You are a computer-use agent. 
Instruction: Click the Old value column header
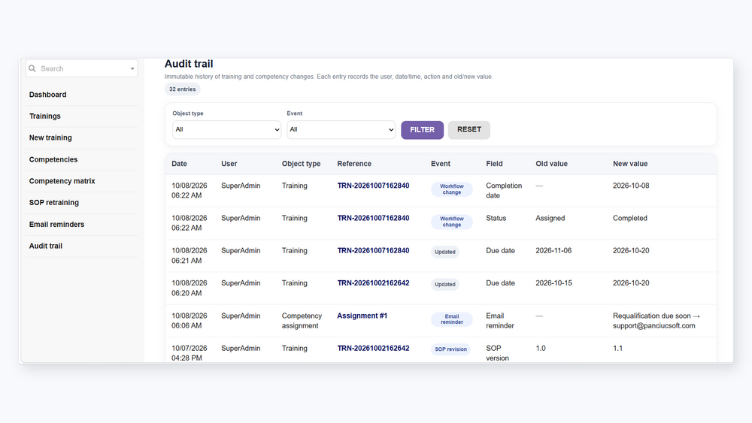551,164
